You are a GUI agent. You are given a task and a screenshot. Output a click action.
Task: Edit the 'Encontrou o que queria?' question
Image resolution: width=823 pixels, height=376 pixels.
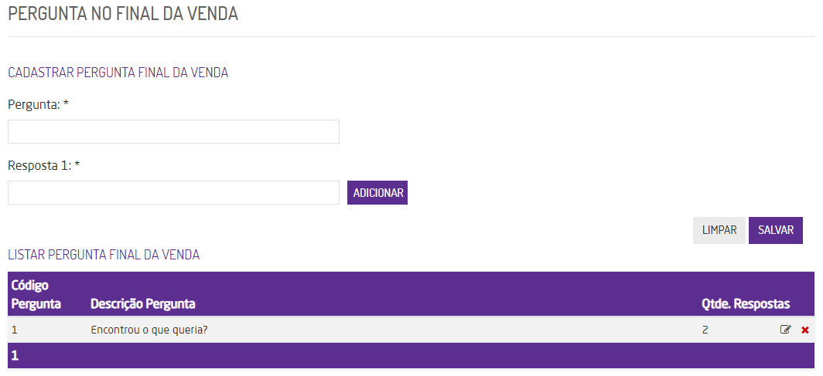coord(785,330)
